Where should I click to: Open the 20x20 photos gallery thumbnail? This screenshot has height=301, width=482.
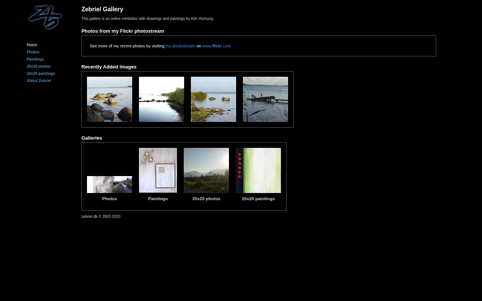[x=206, y=170]
